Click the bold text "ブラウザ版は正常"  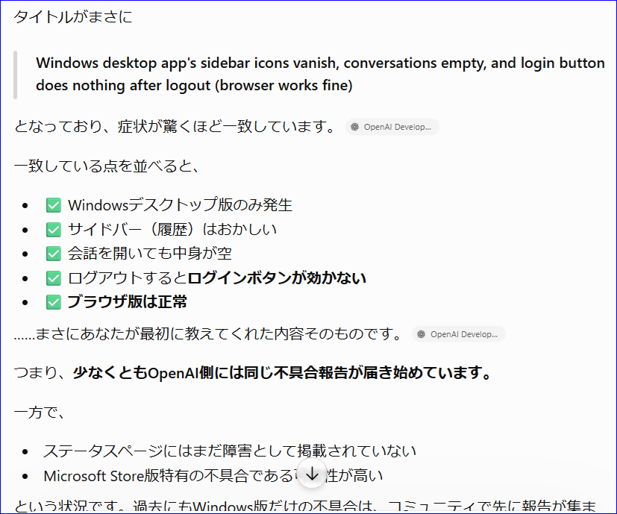pos(128,302)
